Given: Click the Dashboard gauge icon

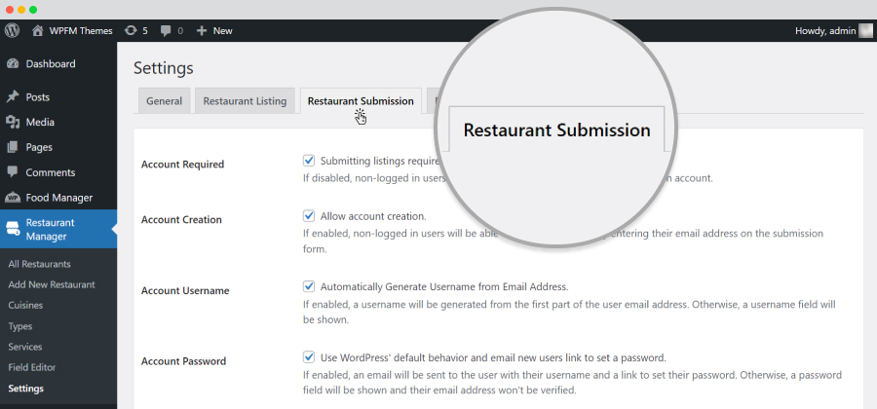Looking at the screenshot, I should [13, 63].
